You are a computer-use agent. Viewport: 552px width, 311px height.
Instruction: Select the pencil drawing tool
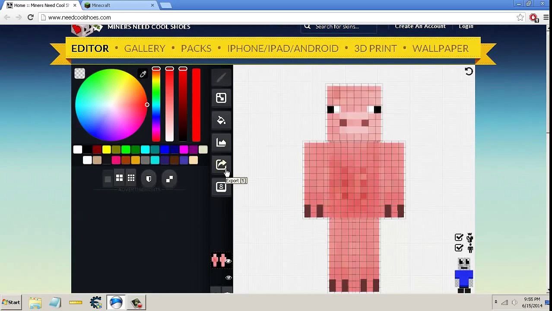(x=221, y=78)
